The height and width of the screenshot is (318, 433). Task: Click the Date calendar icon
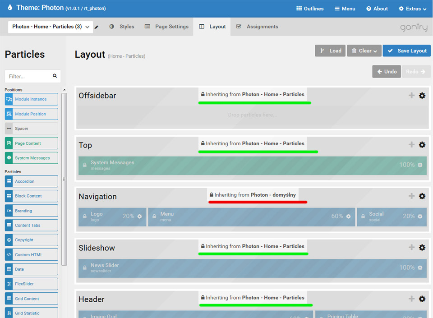9,269
